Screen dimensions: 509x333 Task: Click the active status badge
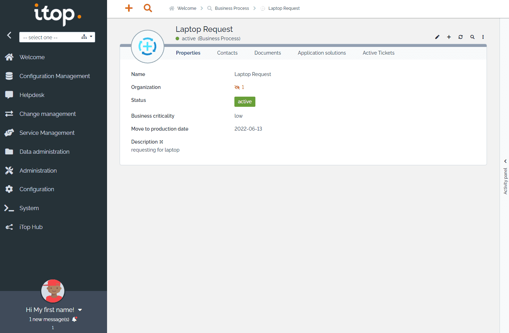pos(245,102)
